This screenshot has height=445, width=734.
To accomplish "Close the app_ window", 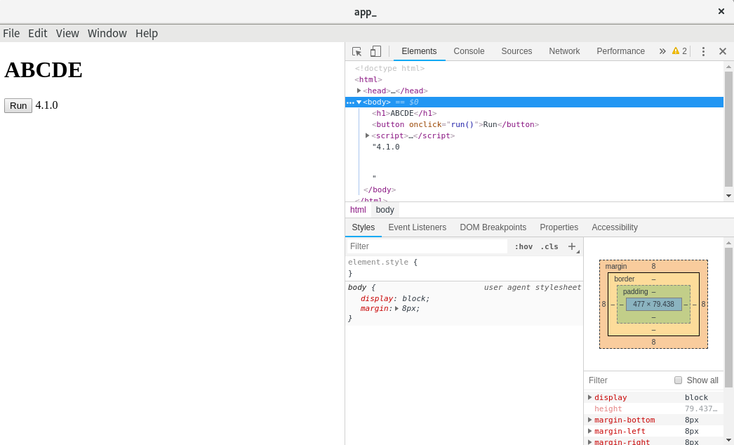I will (721, 11).
